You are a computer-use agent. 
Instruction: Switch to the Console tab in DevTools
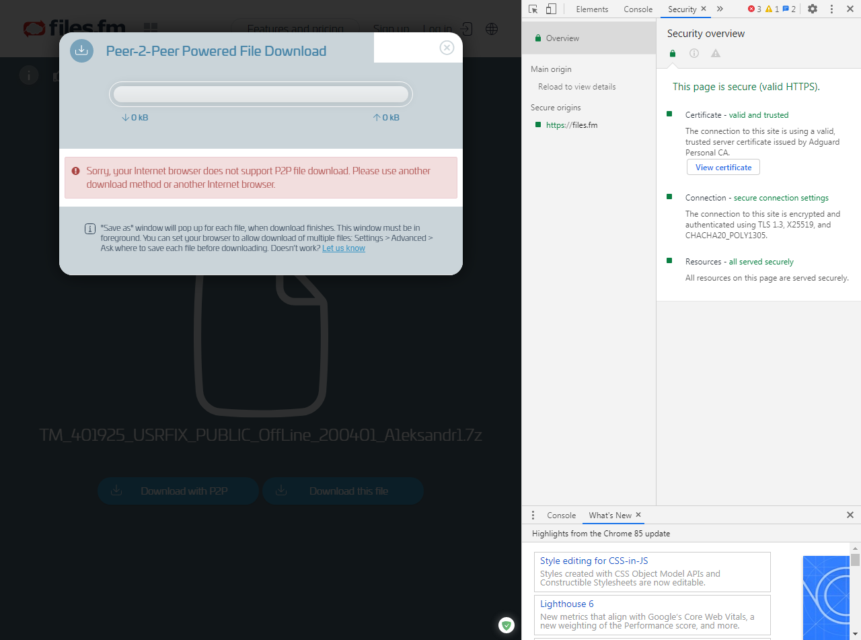[638, 9]
